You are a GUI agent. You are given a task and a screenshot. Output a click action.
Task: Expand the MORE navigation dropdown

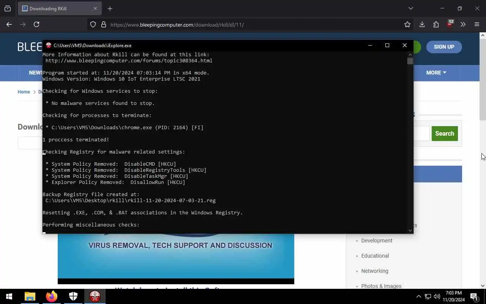436,73
